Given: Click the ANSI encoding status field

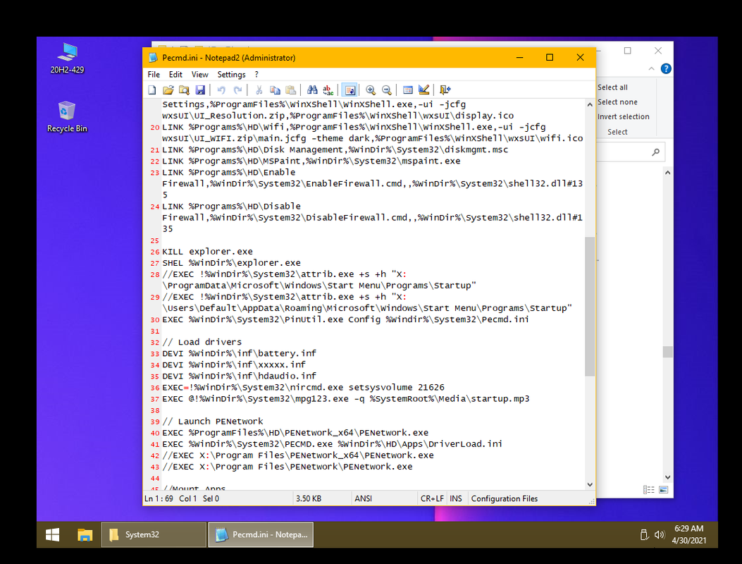Looking at the screenshot, I should [x=364, y=498].
